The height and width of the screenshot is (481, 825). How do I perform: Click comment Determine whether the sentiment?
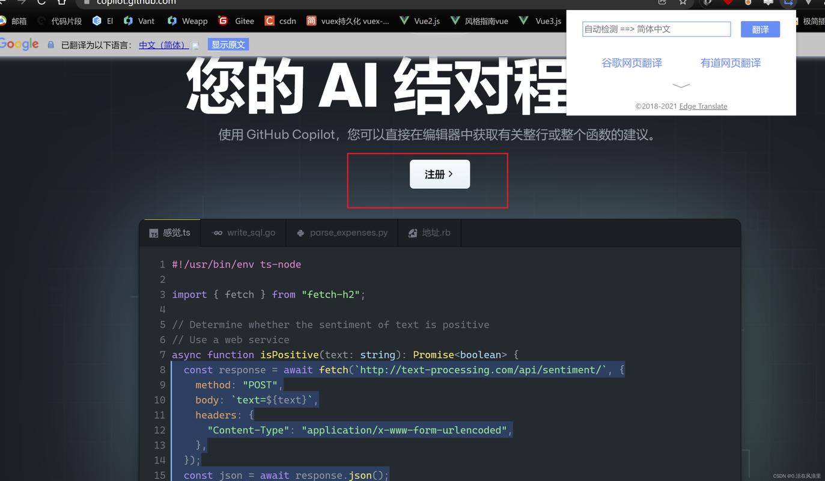pyautogui.click(x=330, y=325)
